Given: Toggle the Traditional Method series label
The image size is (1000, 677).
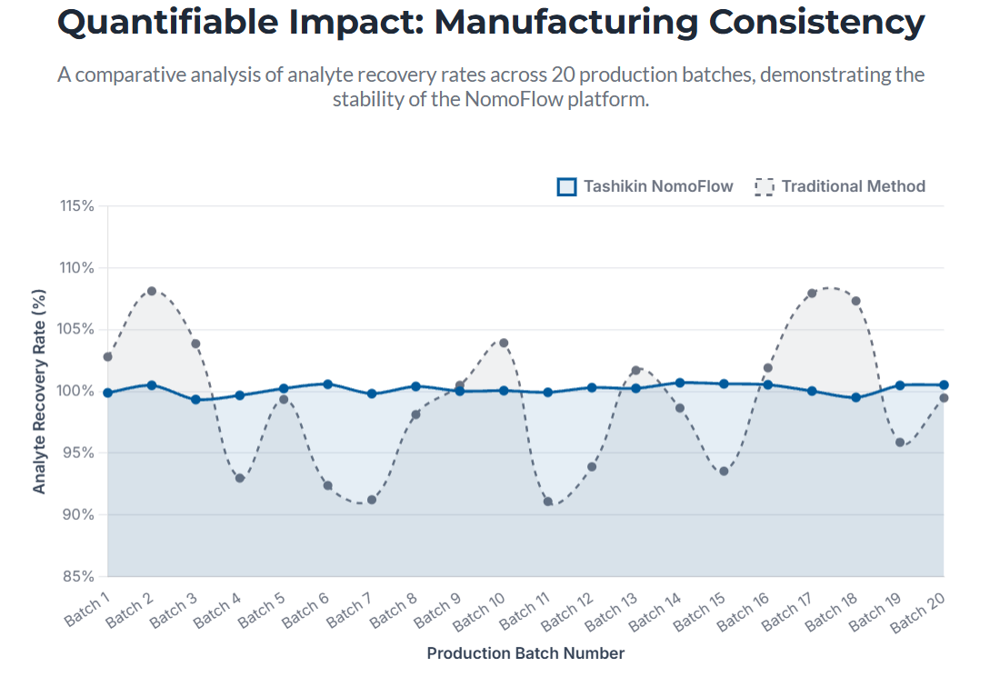Looking at the screenshot, I should tap(853, 187).
